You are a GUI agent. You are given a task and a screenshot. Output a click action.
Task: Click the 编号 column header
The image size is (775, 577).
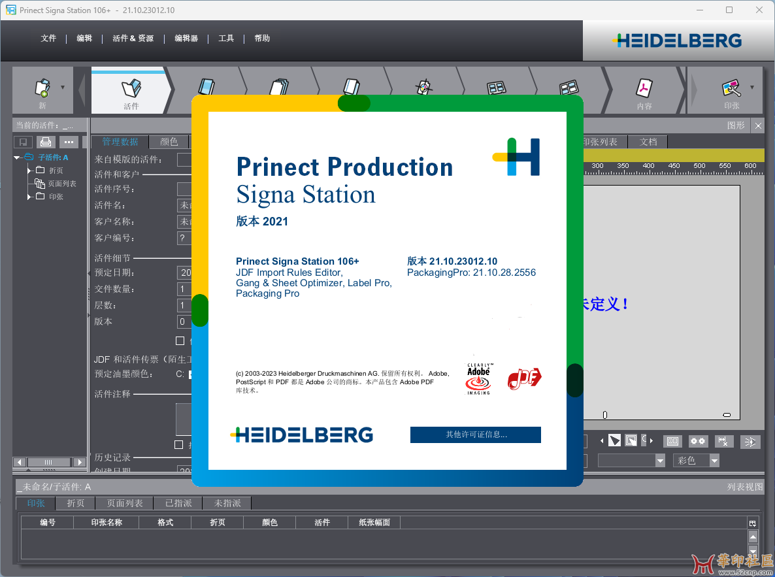pos(48,522)
